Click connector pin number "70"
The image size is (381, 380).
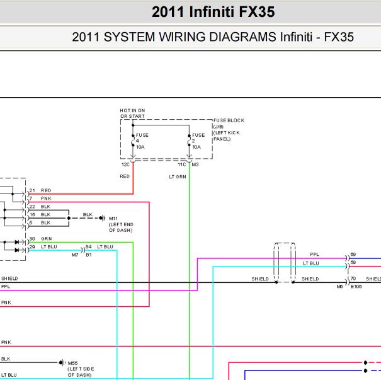(353, 279)
